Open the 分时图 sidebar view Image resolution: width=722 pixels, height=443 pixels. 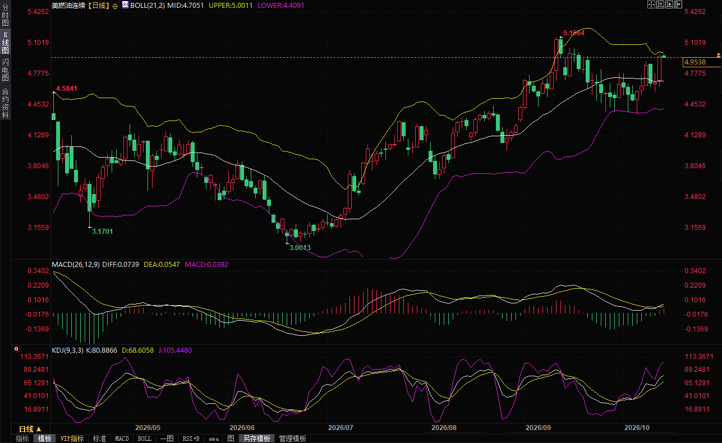coord(5,16)
